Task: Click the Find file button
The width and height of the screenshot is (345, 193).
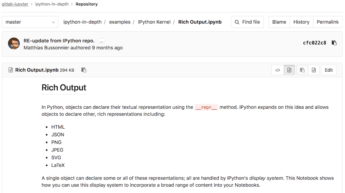Action: (x=247, y=22)
